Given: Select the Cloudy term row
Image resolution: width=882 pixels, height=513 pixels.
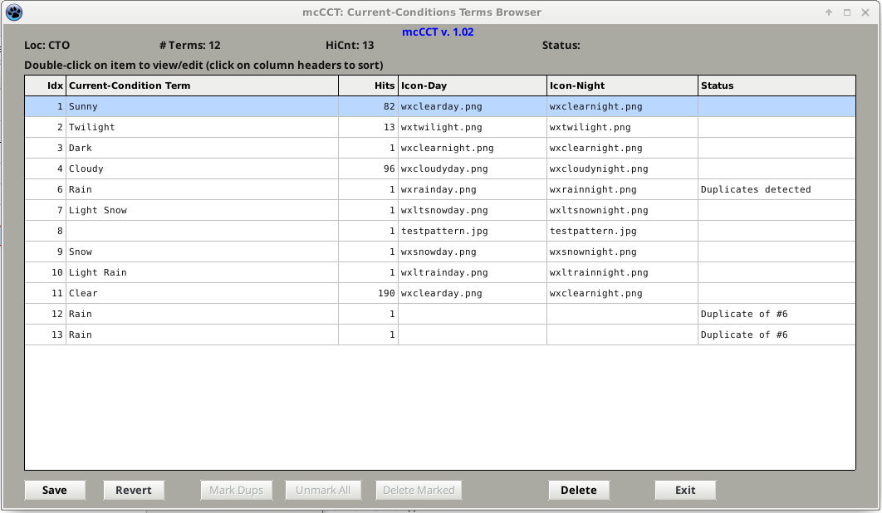Looking at the screenshot, I should [x=202, y=169].
